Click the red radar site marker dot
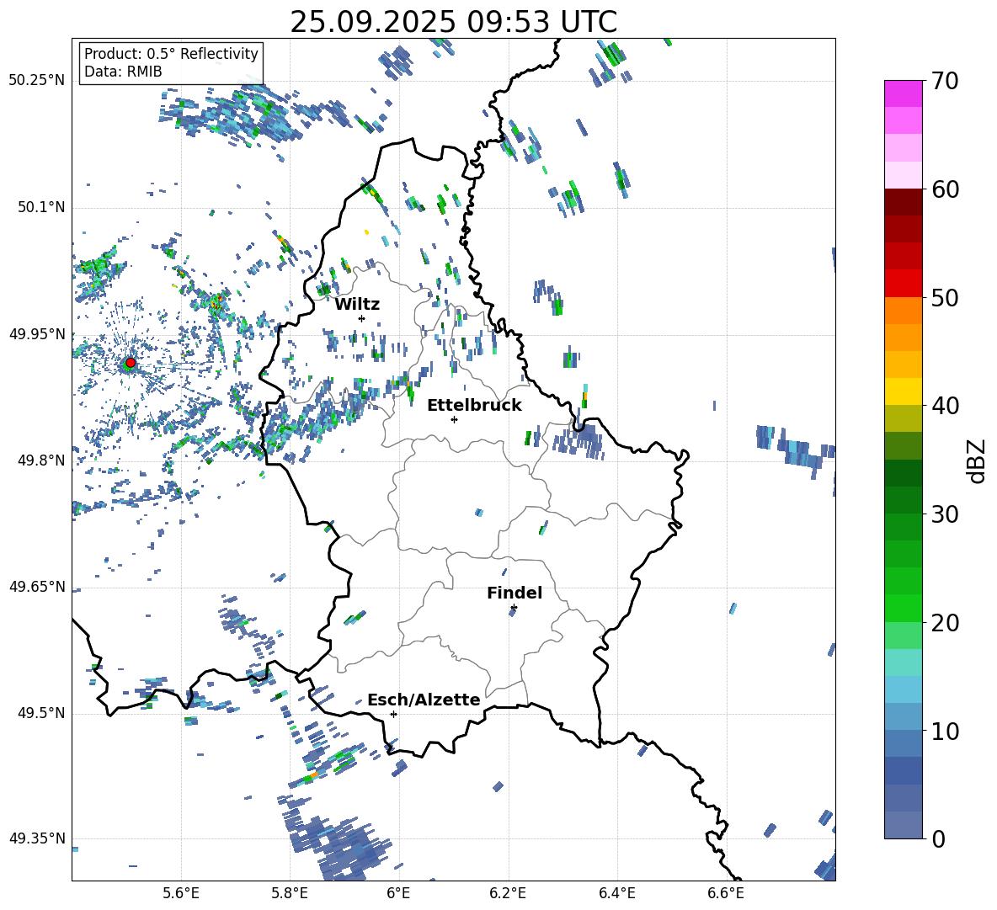Image resolution: width=997 pixels, height=910 pixels. pyautogui.click(x=131, y=363)
